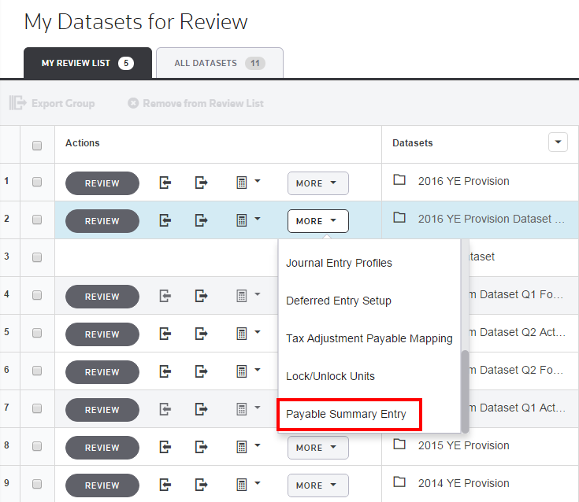This screenshot has height=502, width=579.
Task: Click calculator icon in row 9
Action: coord(243,485)
